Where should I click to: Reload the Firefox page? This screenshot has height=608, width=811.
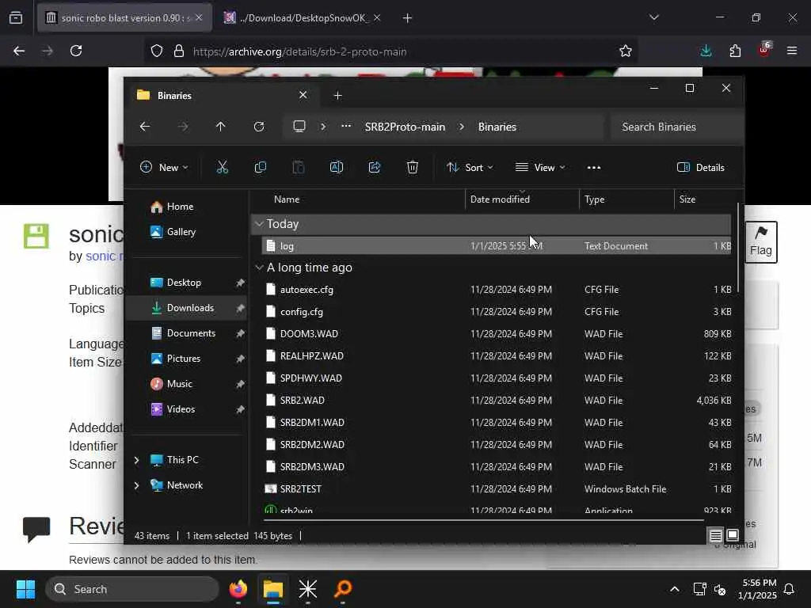point(76,51)
